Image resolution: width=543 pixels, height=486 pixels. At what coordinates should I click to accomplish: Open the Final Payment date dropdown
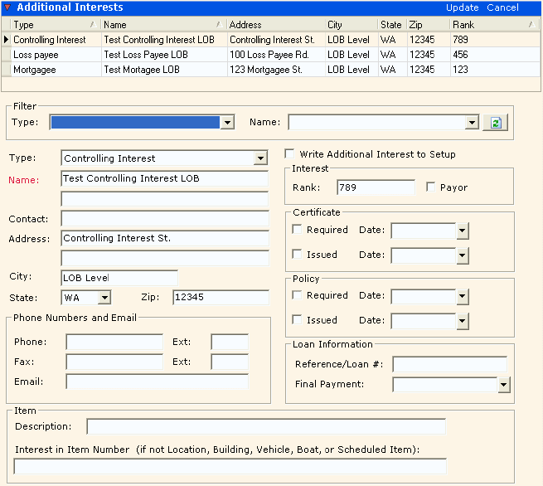(x=503, y=385)
